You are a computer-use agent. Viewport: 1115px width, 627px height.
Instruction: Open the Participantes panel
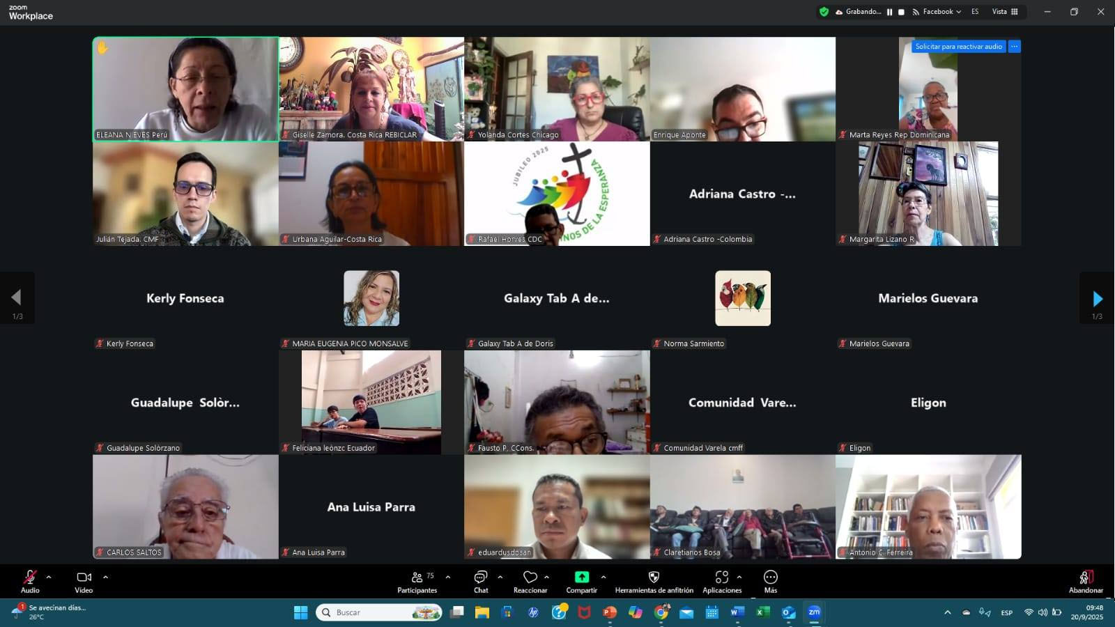pos(417,581)
